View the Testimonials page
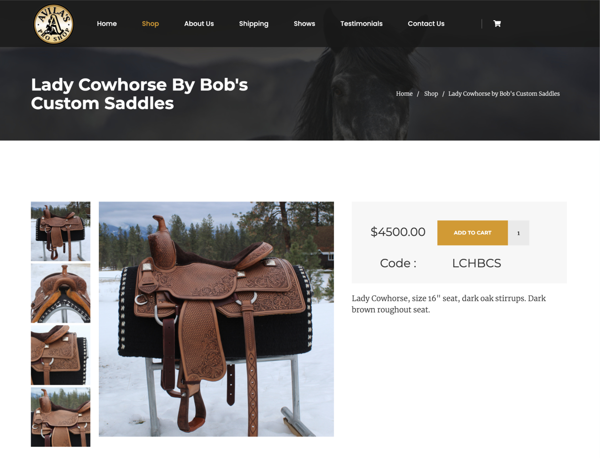Screen dimensions: 600x458 tap(361, 23)
